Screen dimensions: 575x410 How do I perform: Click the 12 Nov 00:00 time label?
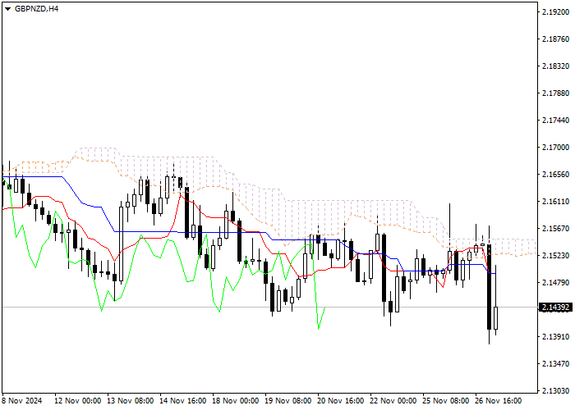77,401
